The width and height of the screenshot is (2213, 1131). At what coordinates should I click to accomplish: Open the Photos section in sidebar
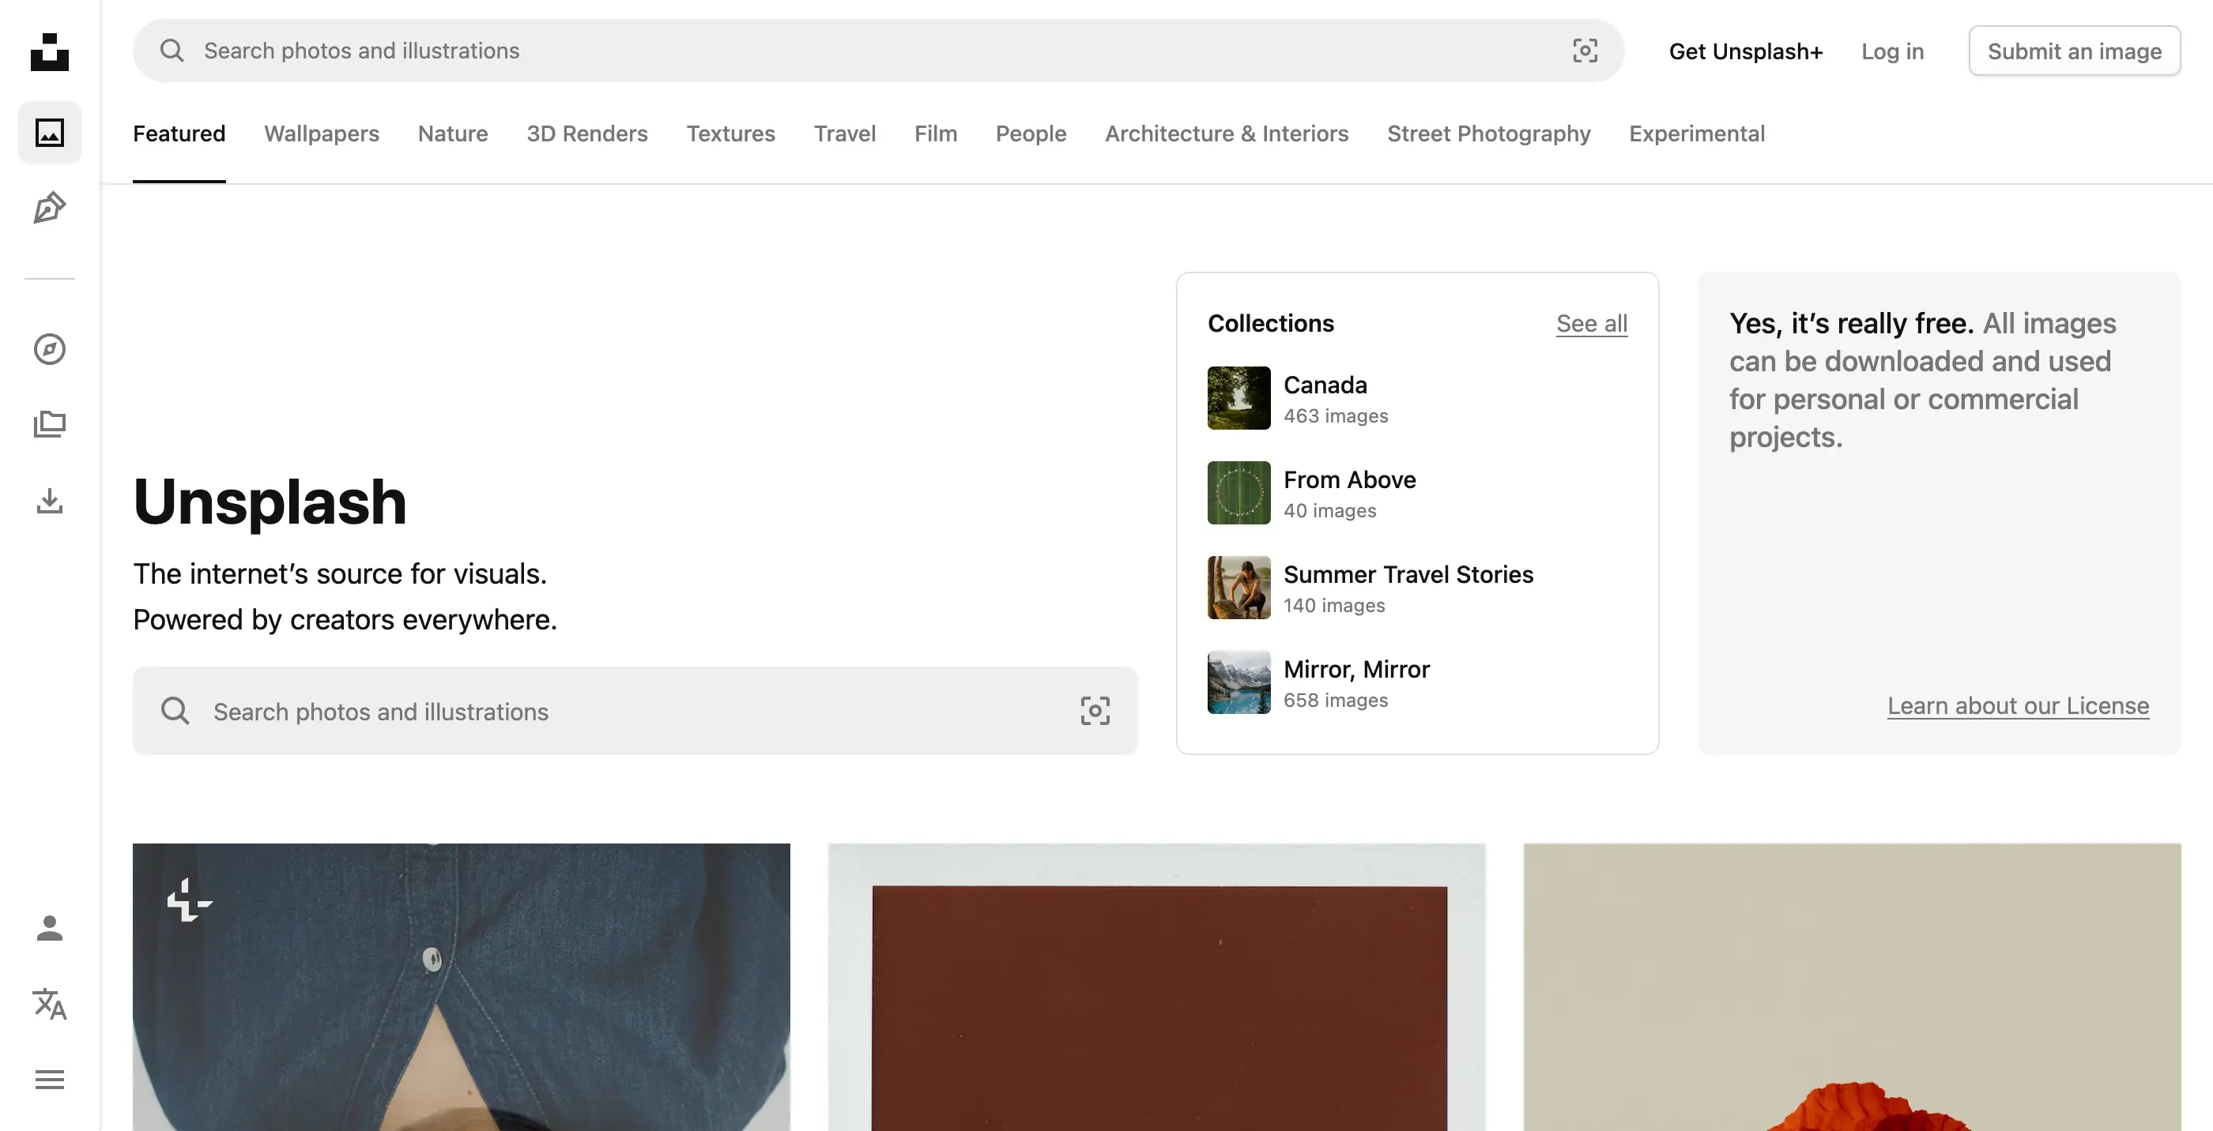(50, 132)
